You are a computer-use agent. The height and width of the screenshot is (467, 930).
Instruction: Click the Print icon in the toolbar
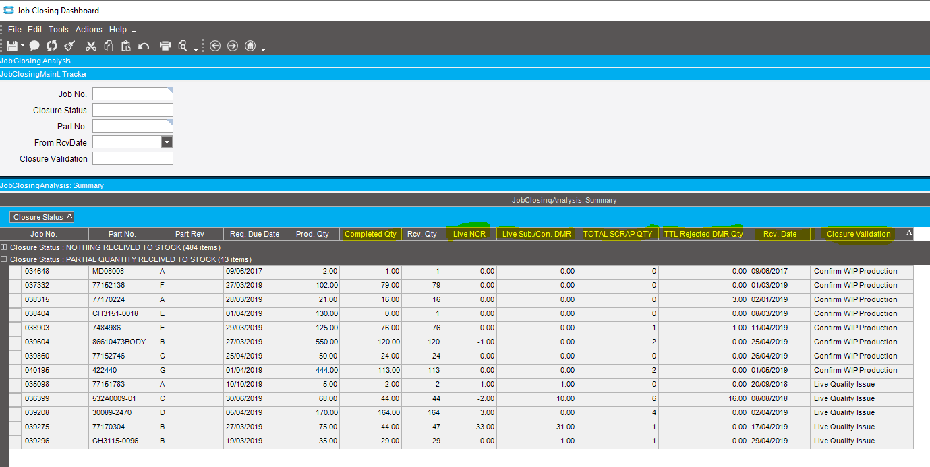(165, 46)
